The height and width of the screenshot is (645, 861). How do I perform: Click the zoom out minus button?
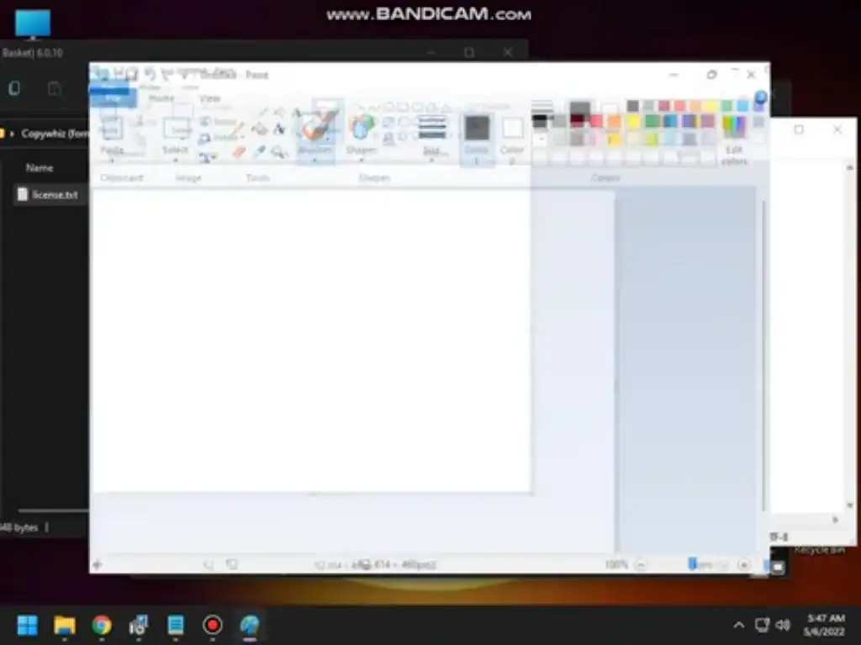tap(641, 565)
